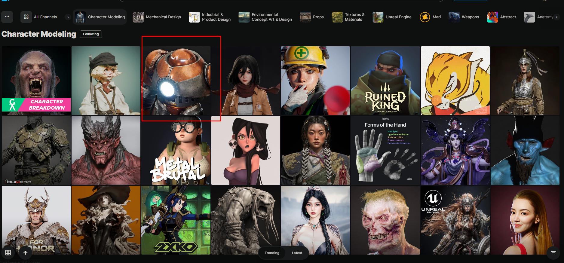Open the filter icon at bottom-right
The image size is (564, 263).
tap(553, 253)
